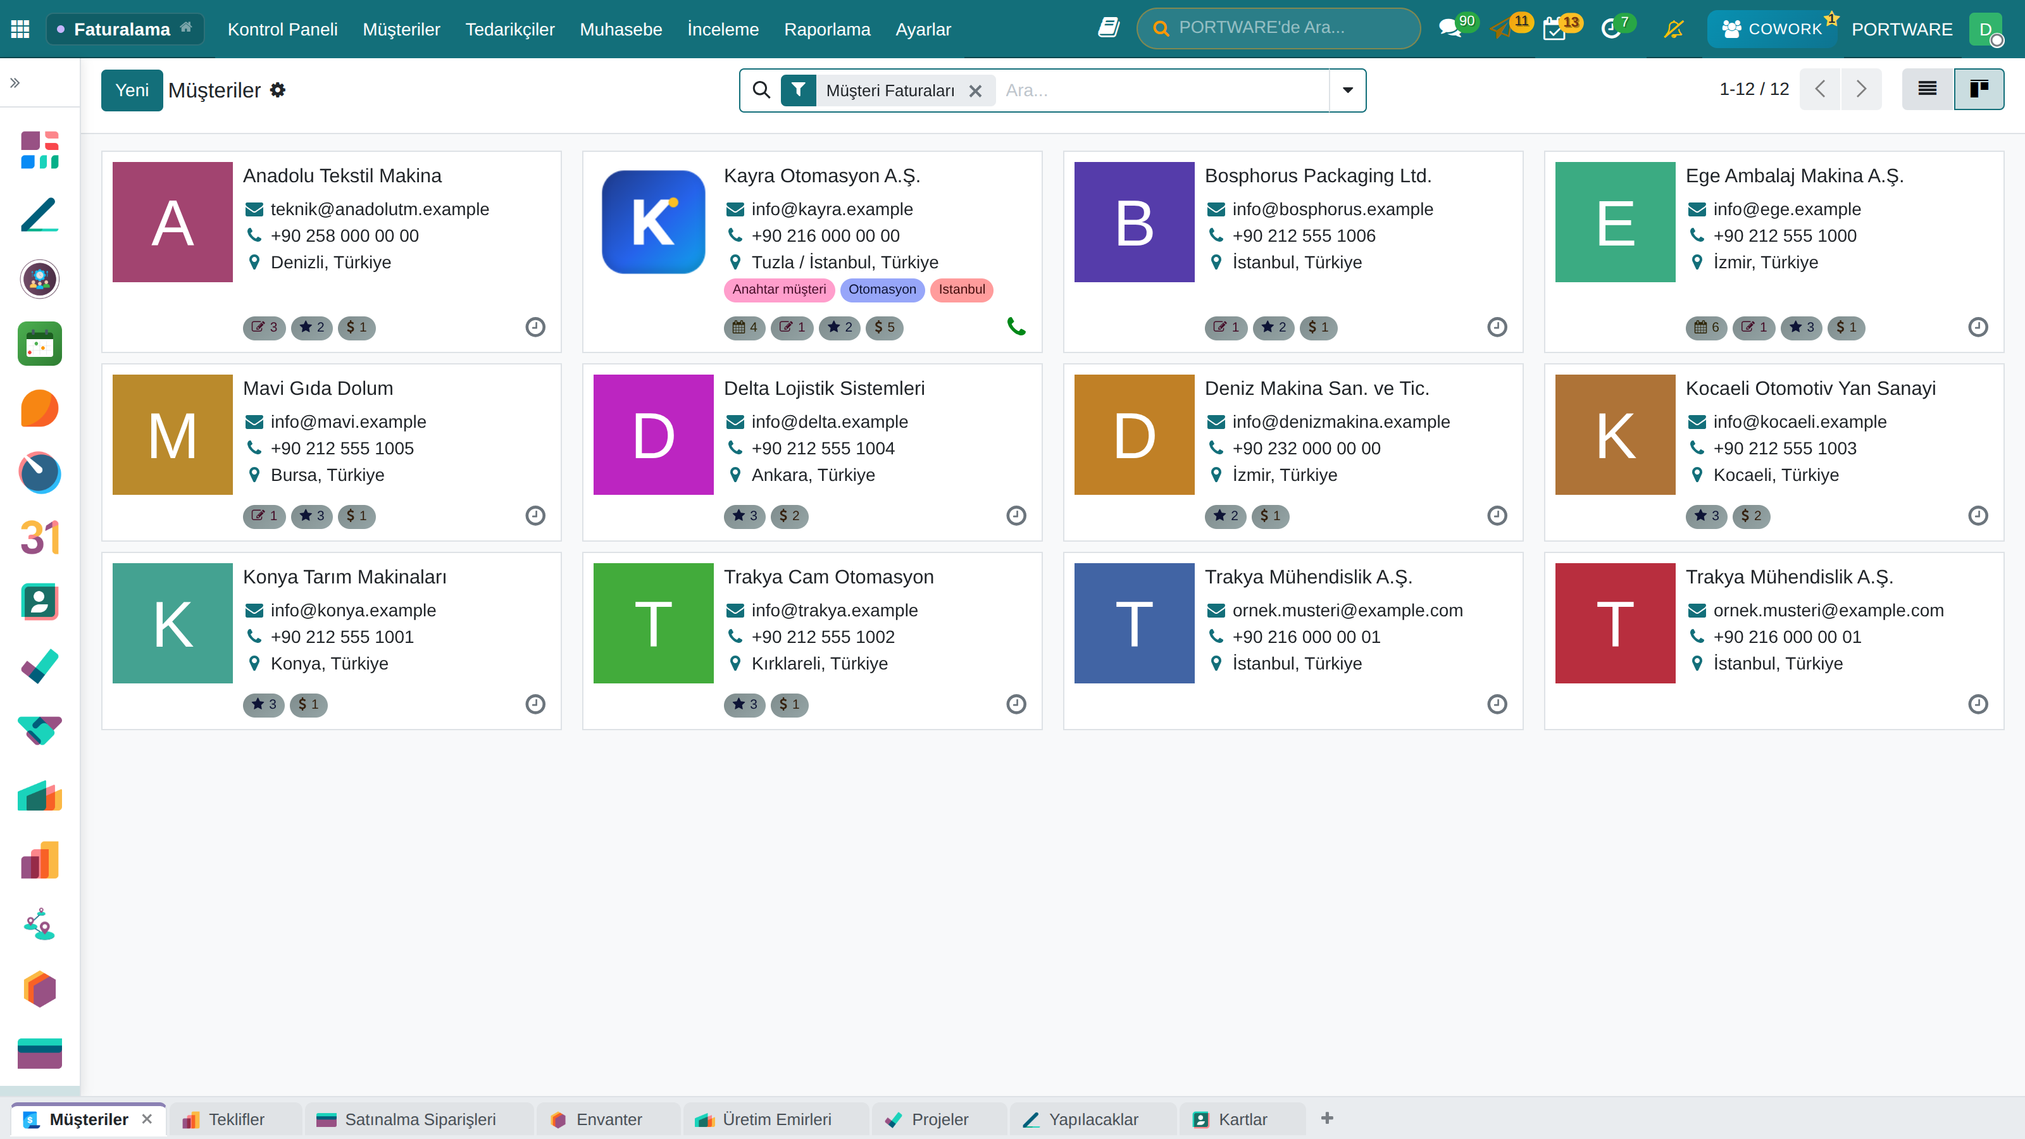Viewport: 2025px width, 1139px height.
Task: Click activity clock on Anadolu Tekstil Makina card
Action: tap(535, 327)
